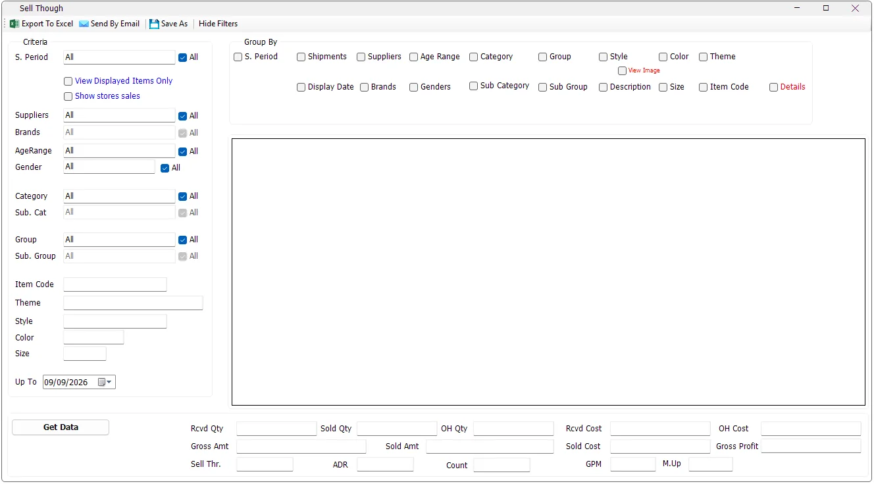Image resolution: width=874 pixels, height=484 pixels.
Task: Open the S. Period criteria field
Action: pyautogui.click(x=119, y=57)
